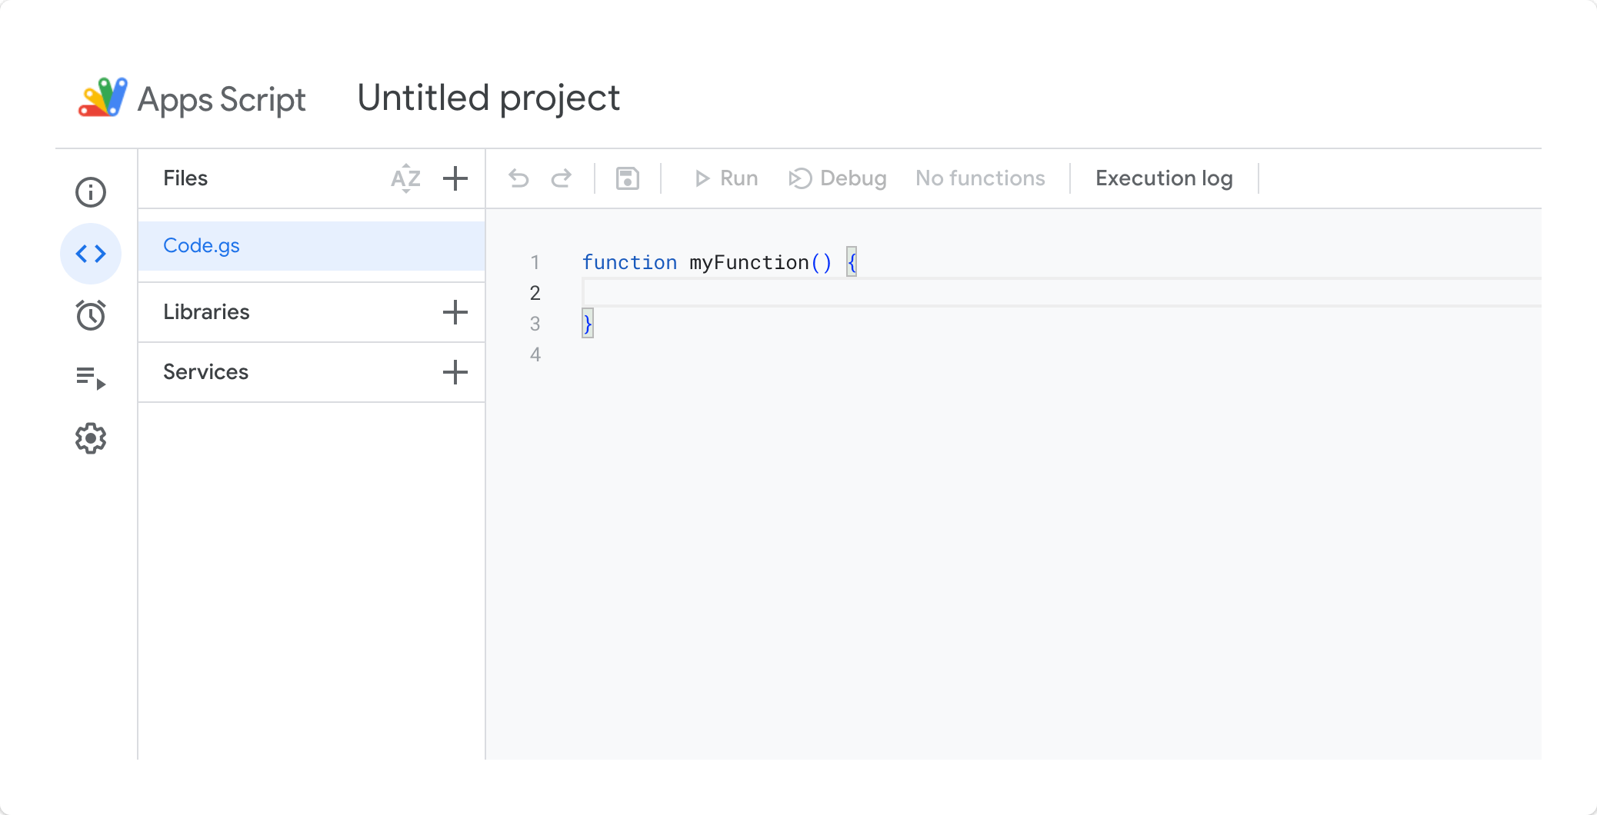Image resolution: width=1597 pixels, height=815 pixels.
Task: Open Triggers using the clock icon
Action: point(91,314)
